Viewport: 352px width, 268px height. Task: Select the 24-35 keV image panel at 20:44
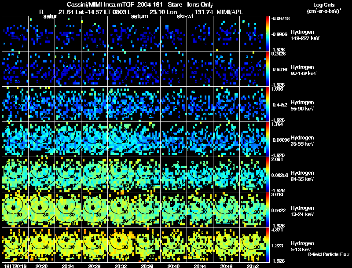[200, 174]
